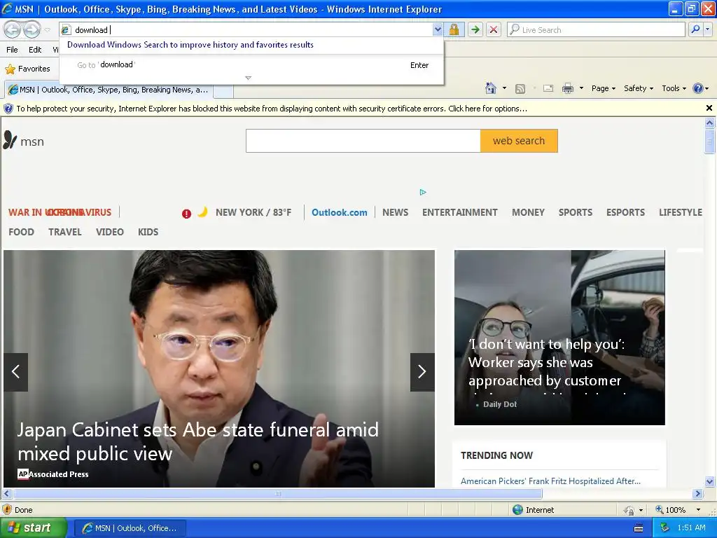This screenshot has height=538, width=717.
Task: Open American Pickers' Frank Fritz trending link
Action: (x=550, y=481)
